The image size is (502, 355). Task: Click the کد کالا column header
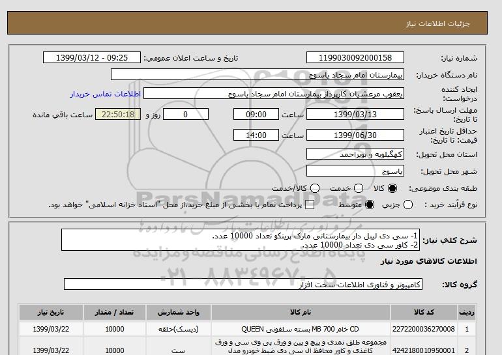[424, 313]
